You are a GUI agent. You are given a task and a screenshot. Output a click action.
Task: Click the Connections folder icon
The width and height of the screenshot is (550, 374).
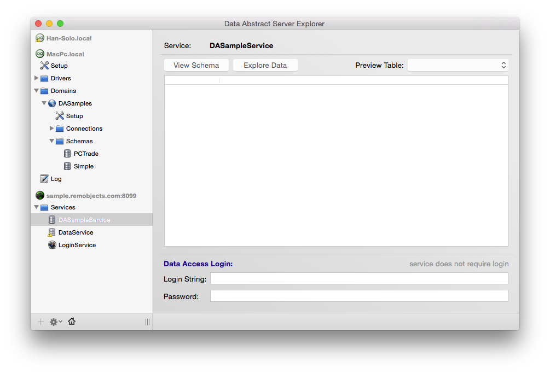click(x=60, y=128)
